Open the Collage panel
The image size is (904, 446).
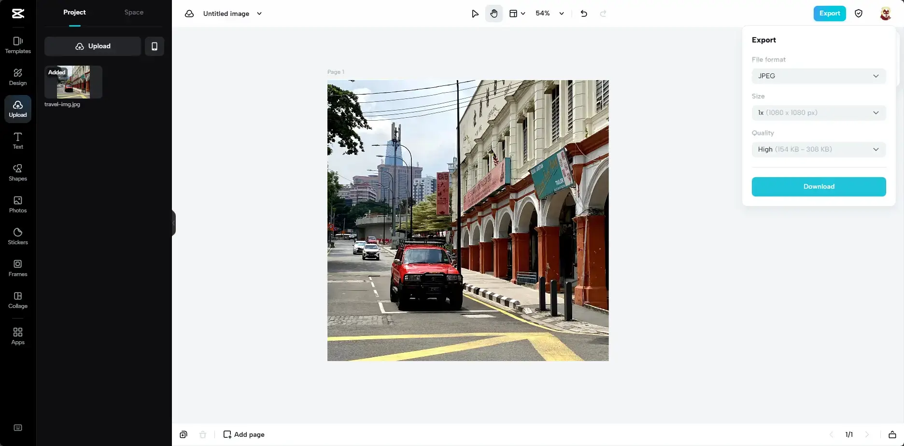point(17,300)
